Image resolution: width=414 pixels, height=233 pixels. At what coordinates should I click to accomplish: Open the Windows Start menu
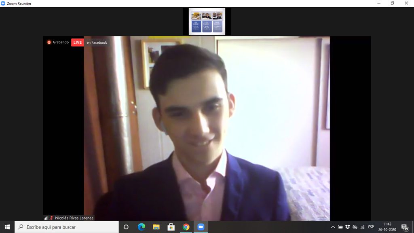coord(7,227)
